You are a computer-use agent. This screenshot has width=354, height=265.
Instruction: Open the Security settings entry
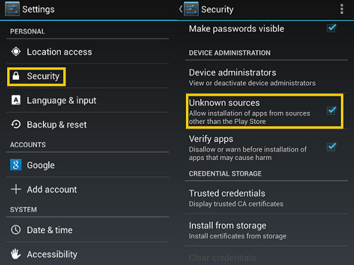[42, 76]
